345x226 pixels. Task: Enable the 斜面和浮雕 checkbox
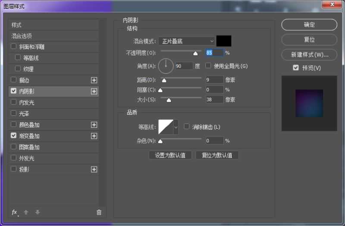click(14, 46)
